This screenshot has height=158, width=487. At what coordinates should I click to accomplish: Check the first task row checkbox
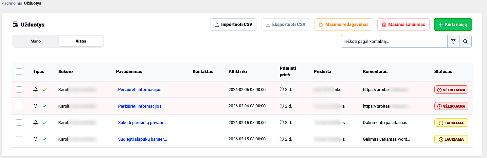pos(19,89)
